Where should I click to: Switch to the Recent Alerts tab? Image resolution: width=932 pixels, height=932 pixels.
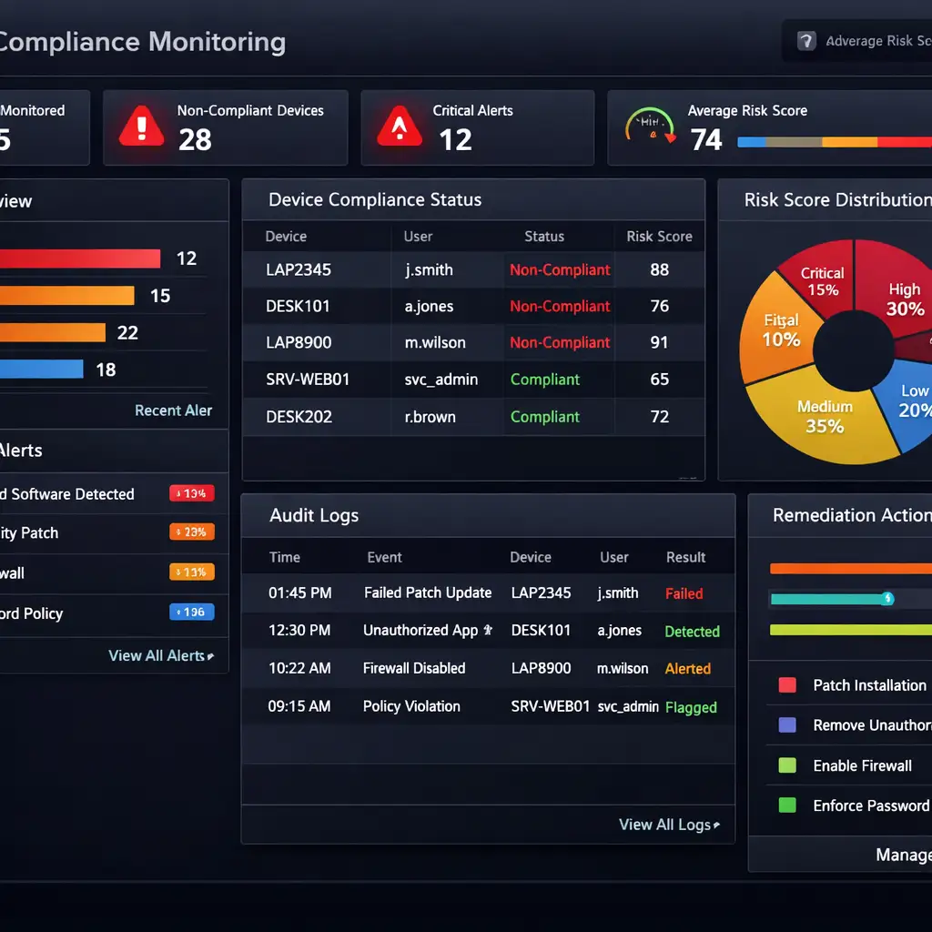click(173, 410)
